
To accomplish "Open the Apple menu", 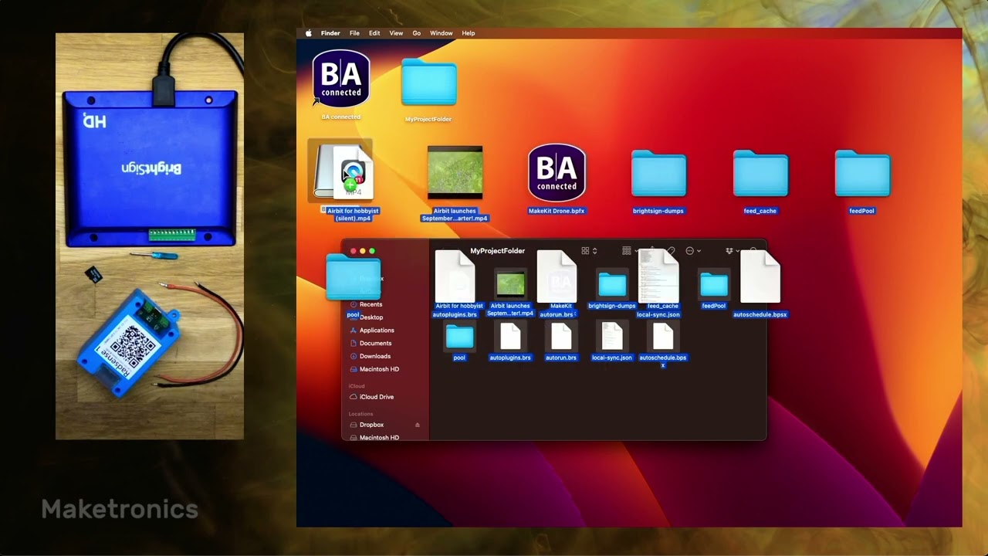I will (309, 33).
